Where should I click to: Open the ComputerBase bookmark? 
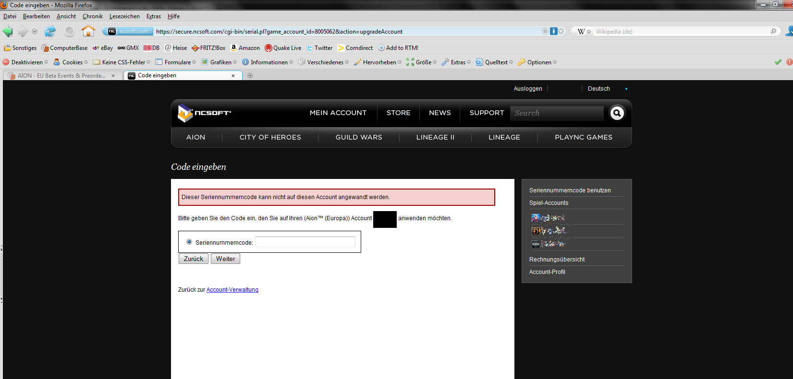pos(65,48)
